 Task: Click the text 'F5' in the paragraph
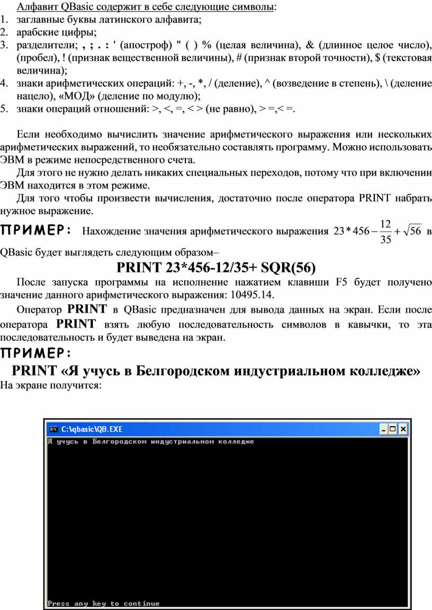tap(341, 282)
